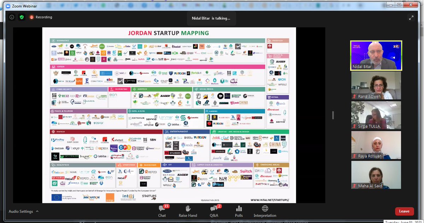Click the RETAIL category header
This screenshot has width=424, height=223.
278,97
